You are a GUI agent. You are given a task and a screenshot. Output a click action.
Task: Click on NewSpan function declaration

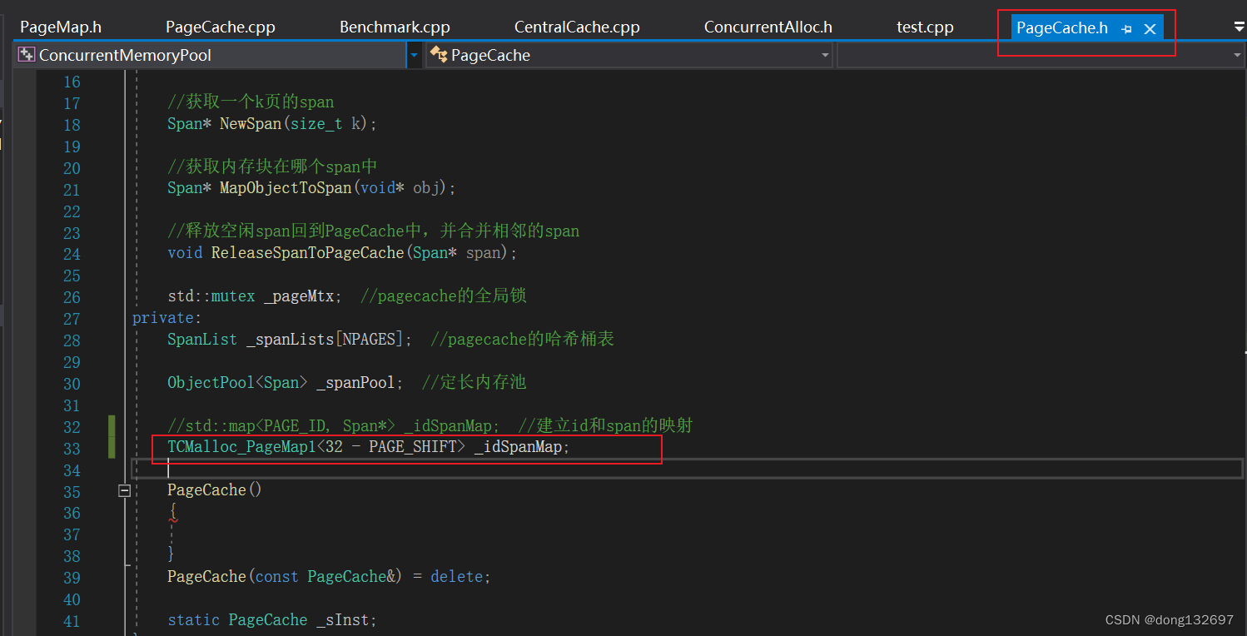[272, 124]
